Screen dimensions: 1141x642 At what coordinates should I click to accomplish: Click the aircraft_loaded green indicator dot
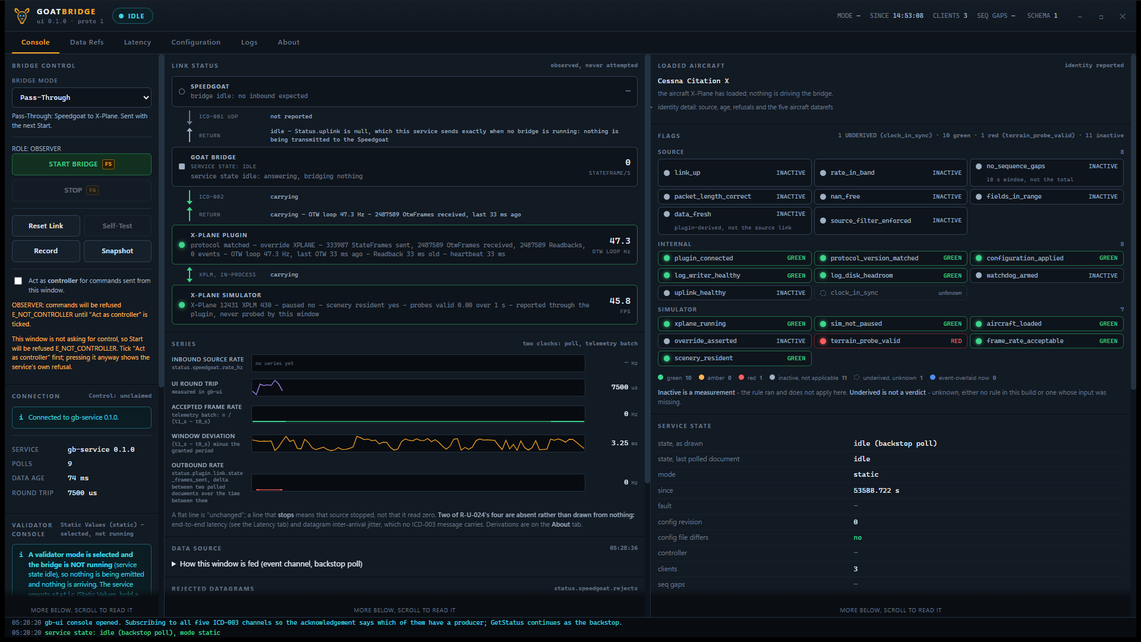[x=979, y=324]
